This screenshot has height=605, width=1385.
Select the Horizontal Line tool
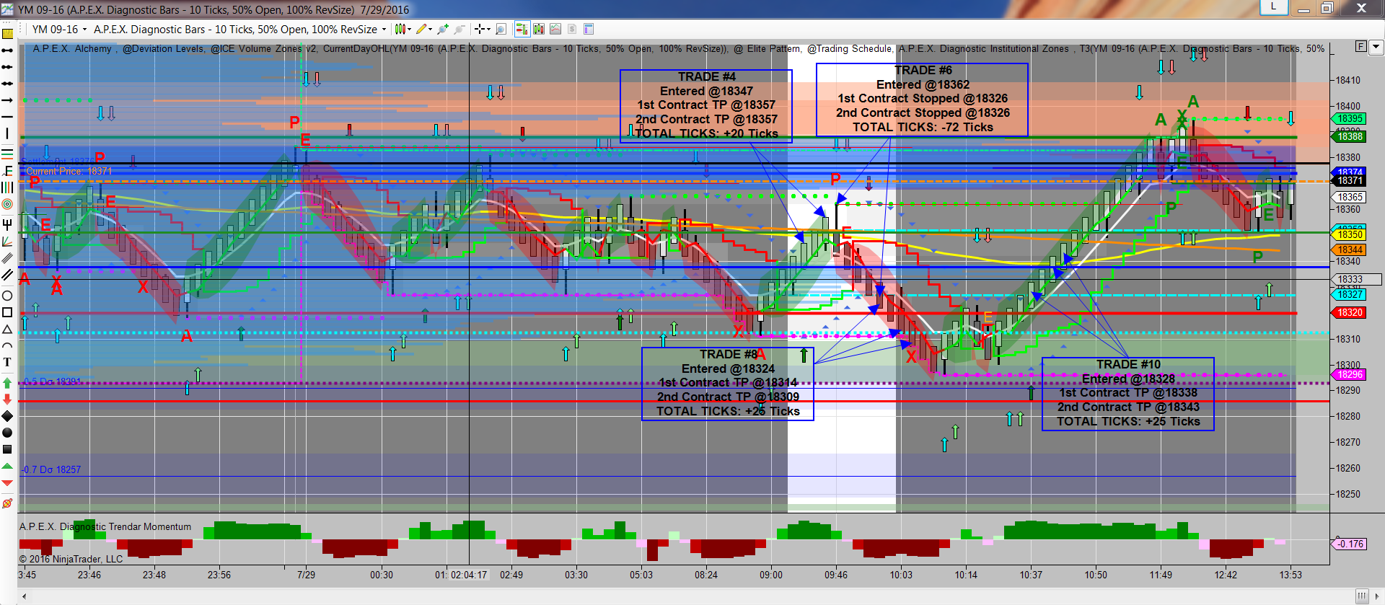[x=7, y=116]
